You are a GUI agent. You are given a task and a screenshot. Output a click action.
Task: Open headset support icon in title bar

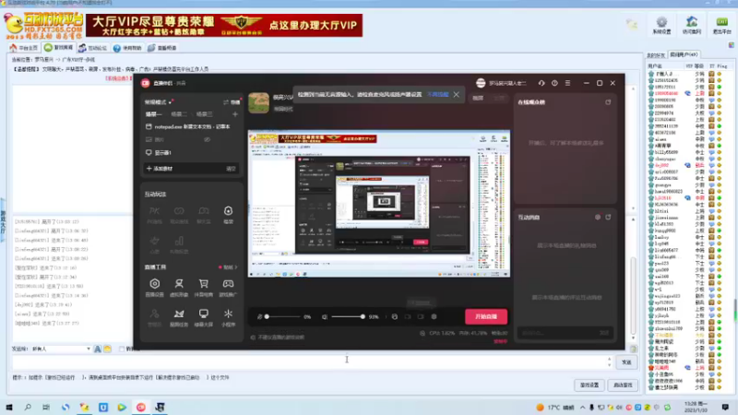point(542,83)
